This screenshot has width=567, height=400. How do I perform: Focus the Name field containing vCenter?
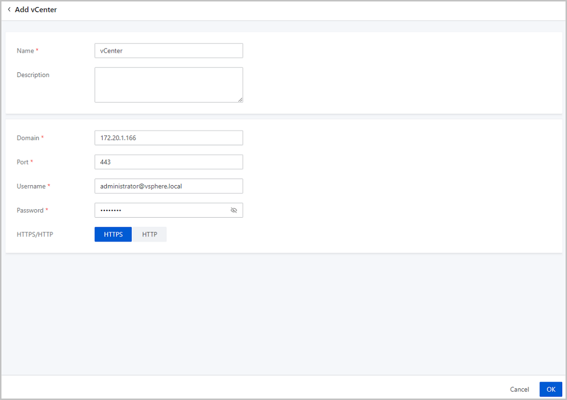tap(169, 51)
